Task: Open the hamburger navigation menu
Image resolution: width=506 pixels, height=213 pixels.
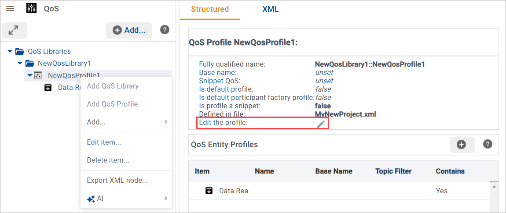Action: (10, 9)
